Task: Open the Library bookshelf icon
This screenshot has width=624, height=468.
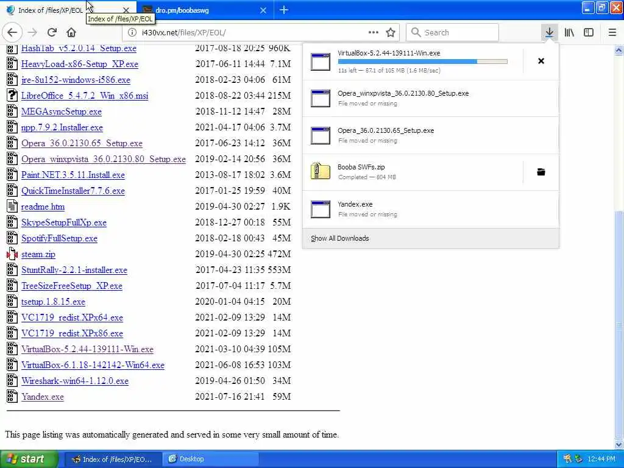Action: [x=569, y=33]
